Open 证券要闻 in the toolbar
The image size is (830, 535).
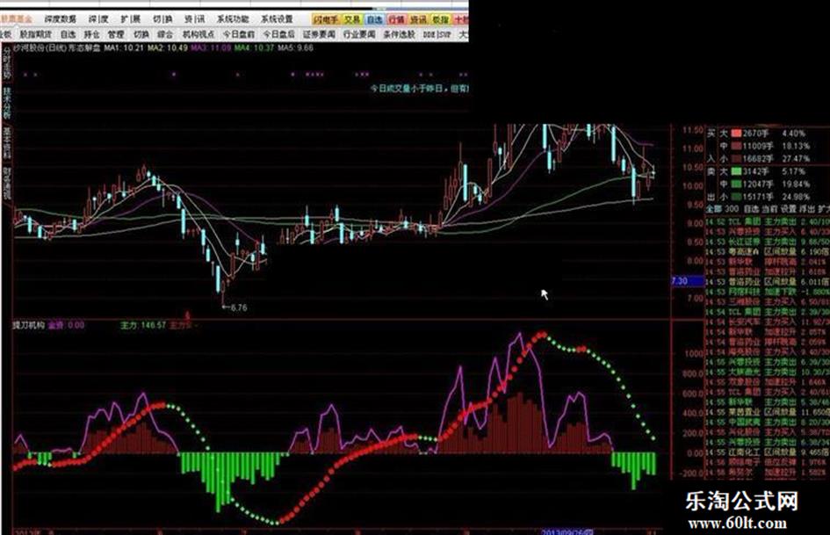pos(319,34)
